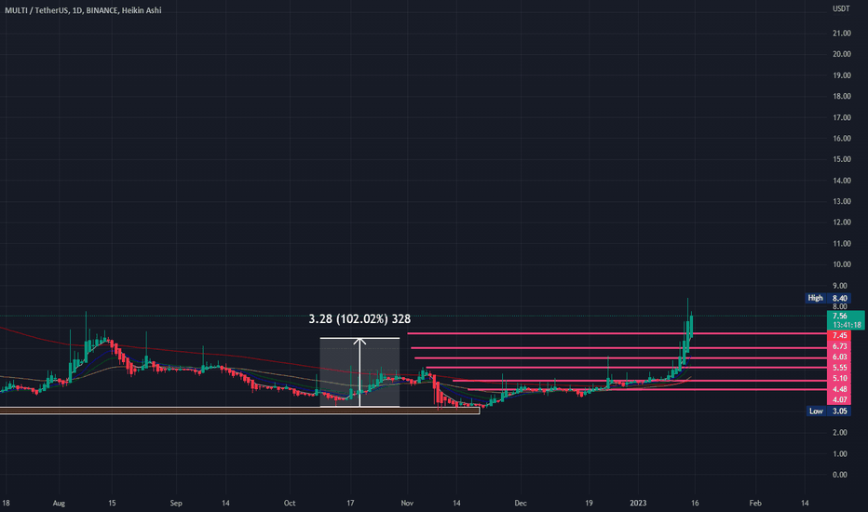Screen dimensions: 868x512
Task: Click the 15.00 price axis value
Action: [x=841, y=159]
